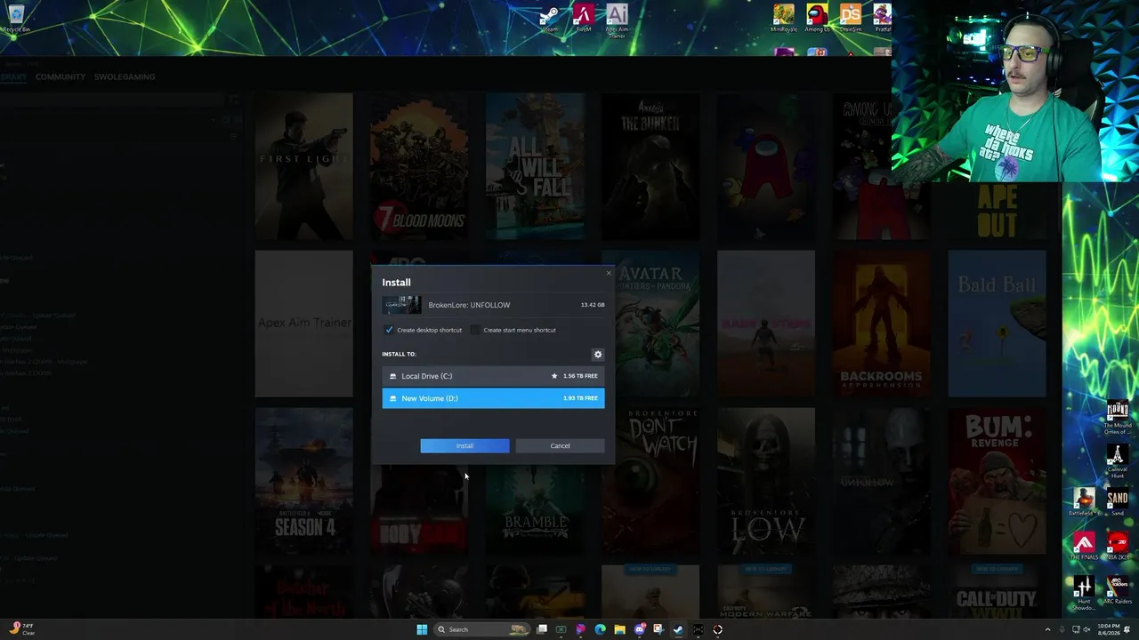Image resolution: width=1139 pixels, height=640 pixels.
Task: Open the Hunt Showdown desktop shortcut
Action: (1083, 592)
